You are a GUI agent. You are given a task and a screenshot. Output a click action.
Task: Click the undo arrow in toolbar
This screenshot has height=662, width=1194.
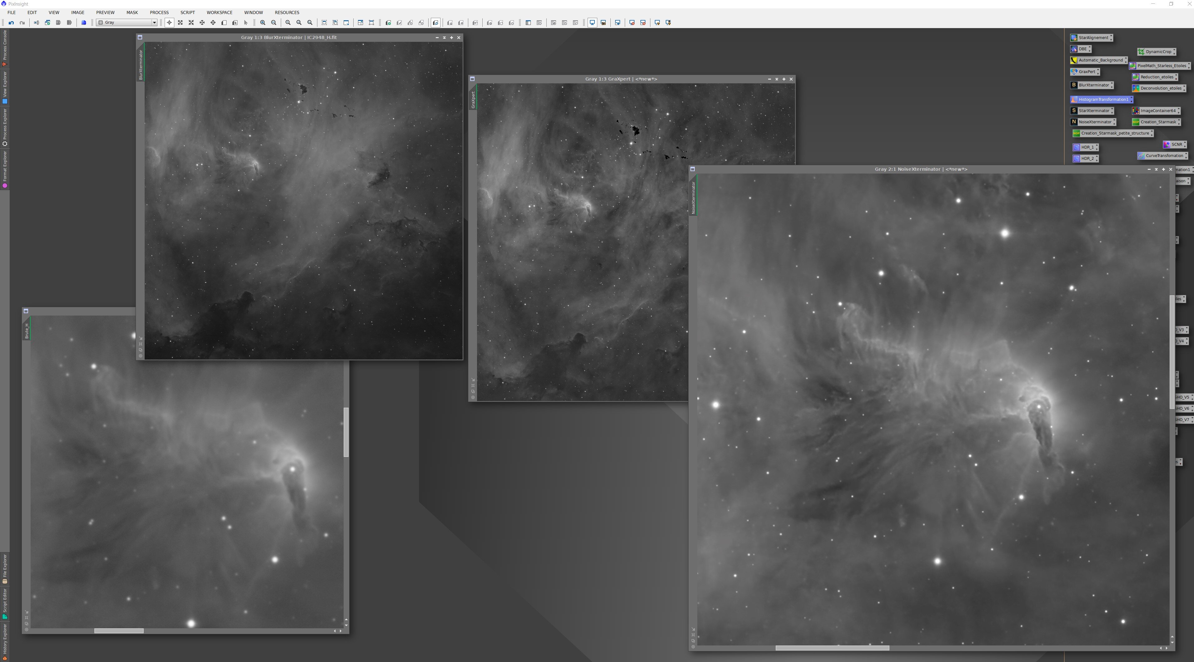click(x=11, y=23)
